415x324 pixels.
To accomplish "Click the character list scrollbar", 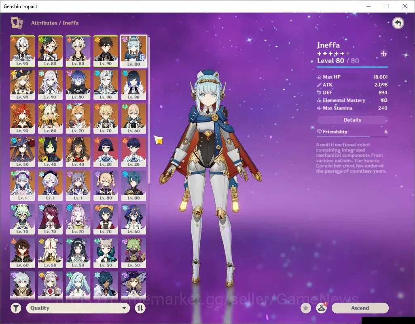I will click(149, 110).
